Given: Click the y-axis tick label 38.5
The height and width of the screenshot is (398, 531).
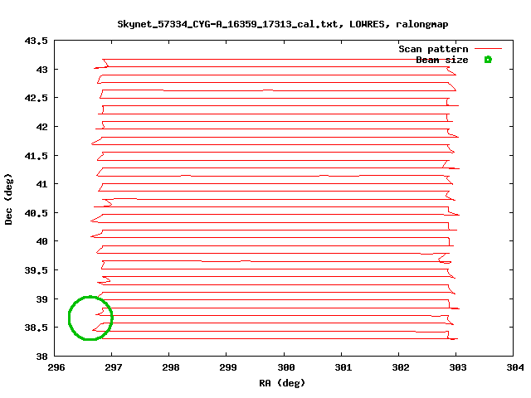Looking at the screenshot, I should [x=37, y=328].
